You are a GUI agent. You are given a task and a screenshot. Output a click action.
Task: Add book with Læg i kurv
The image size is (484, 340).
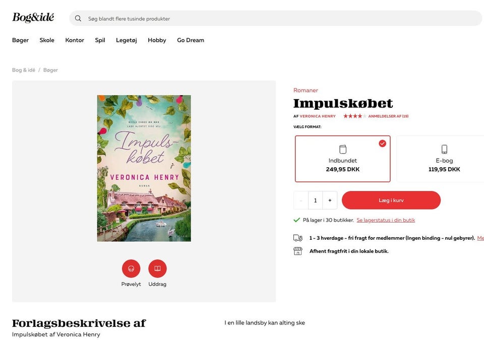[391, 200]
